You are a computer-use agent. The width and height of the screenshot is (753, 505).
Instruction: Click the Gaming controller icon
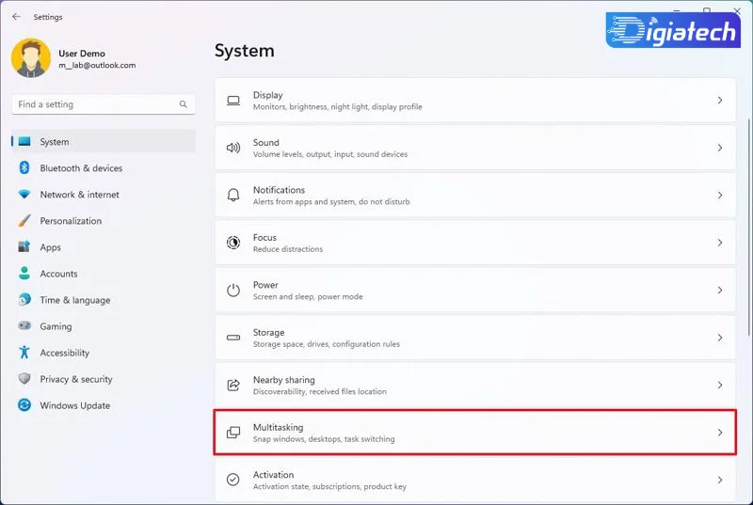coord(24,325)
